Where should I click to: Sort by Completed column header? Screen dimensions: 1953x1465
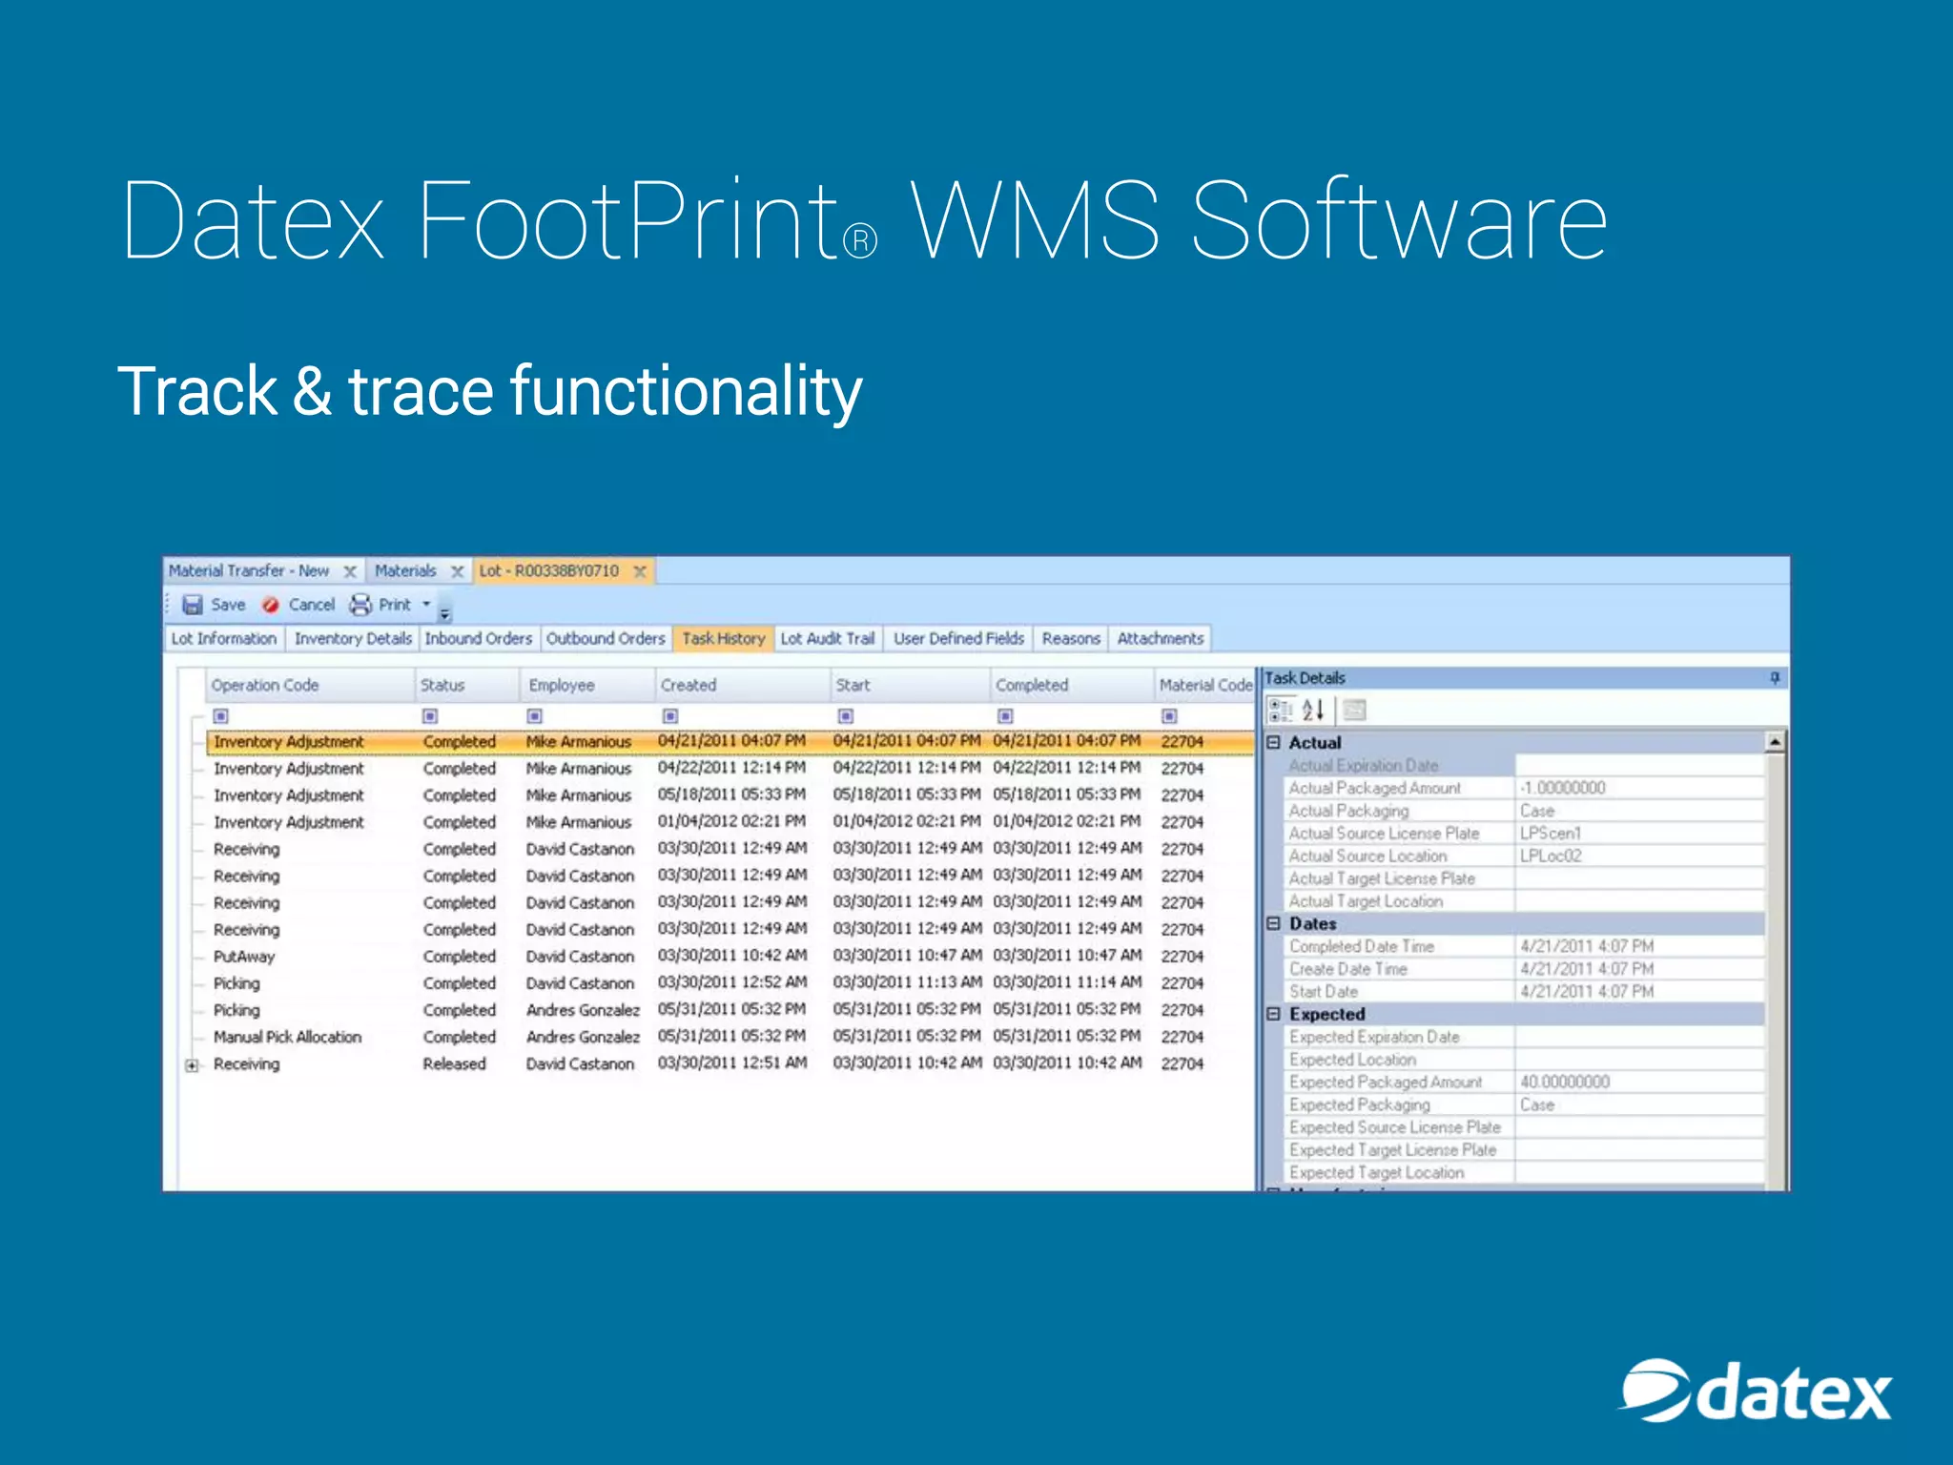click(1072, 685)
